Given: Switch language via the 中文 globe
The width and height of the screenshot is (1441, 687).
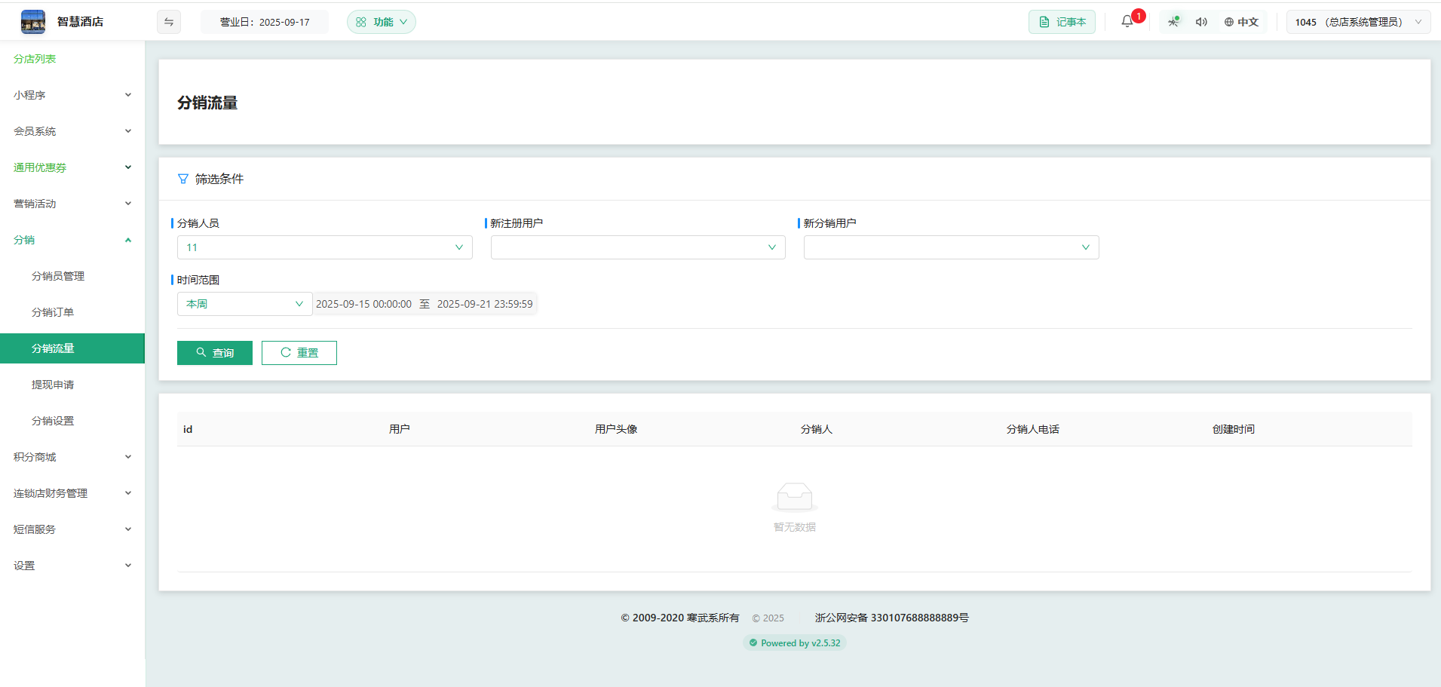Looking at the screenshot, I should 1241,22.
